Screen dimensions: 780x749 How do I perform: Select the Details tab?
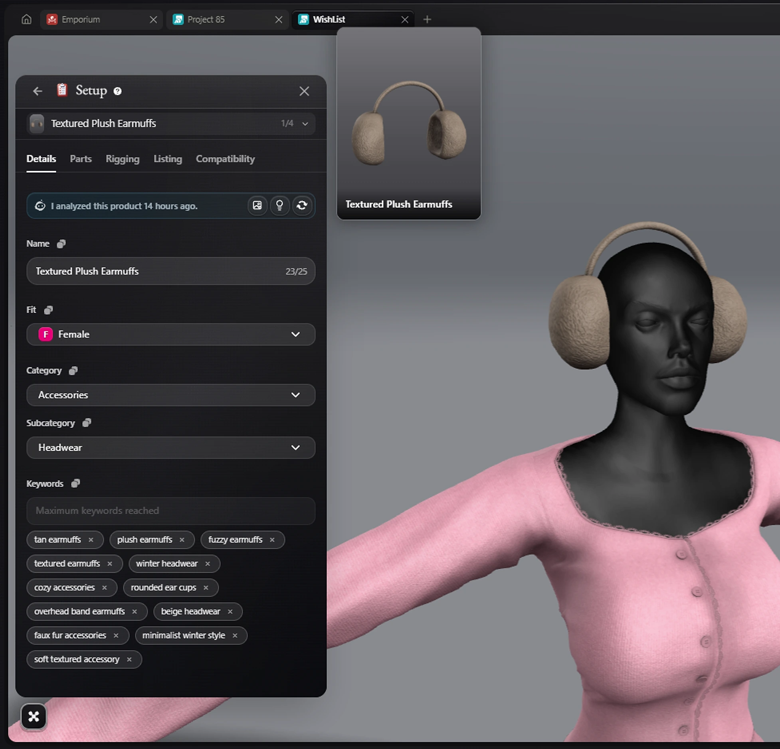[x=41, y=159]
